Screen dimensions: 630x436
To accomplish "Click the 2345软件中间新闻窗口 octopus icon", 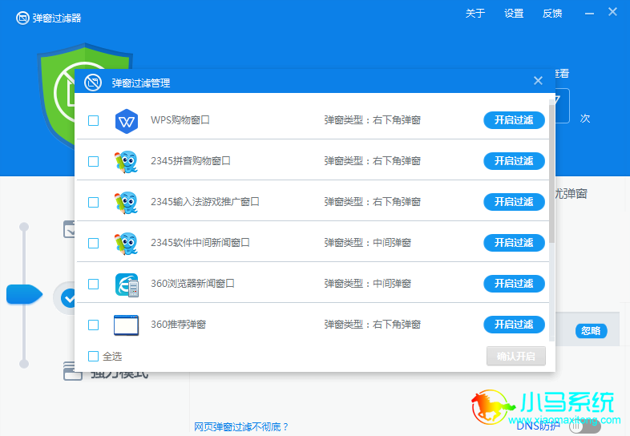I will click(x=126, y=244).
